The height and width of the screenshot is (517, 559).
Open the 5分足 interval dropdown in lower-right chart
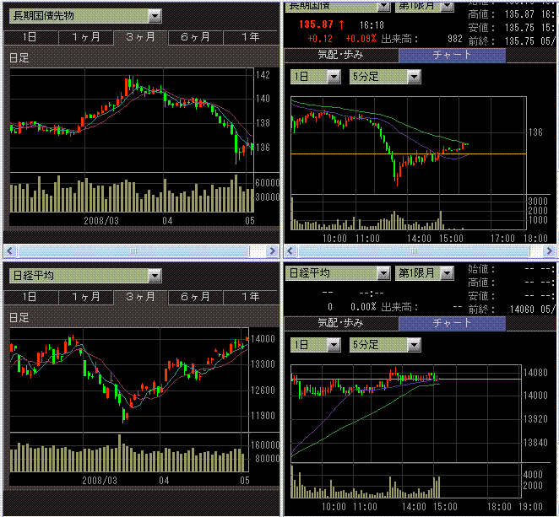[x=385, y=345]
